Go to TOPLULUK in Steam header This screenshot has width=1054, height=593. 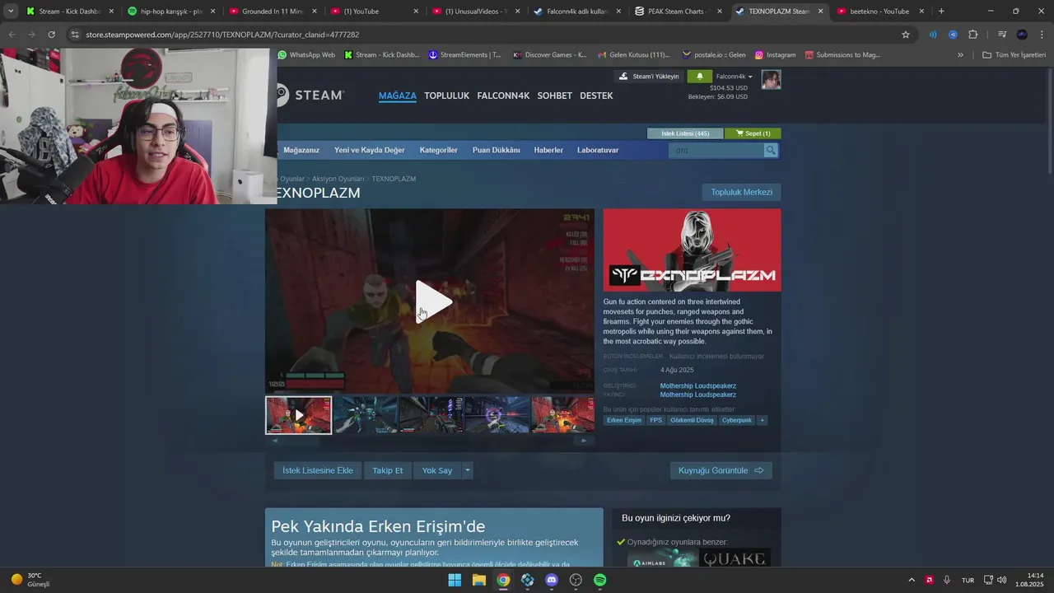(x=446, y=96)
